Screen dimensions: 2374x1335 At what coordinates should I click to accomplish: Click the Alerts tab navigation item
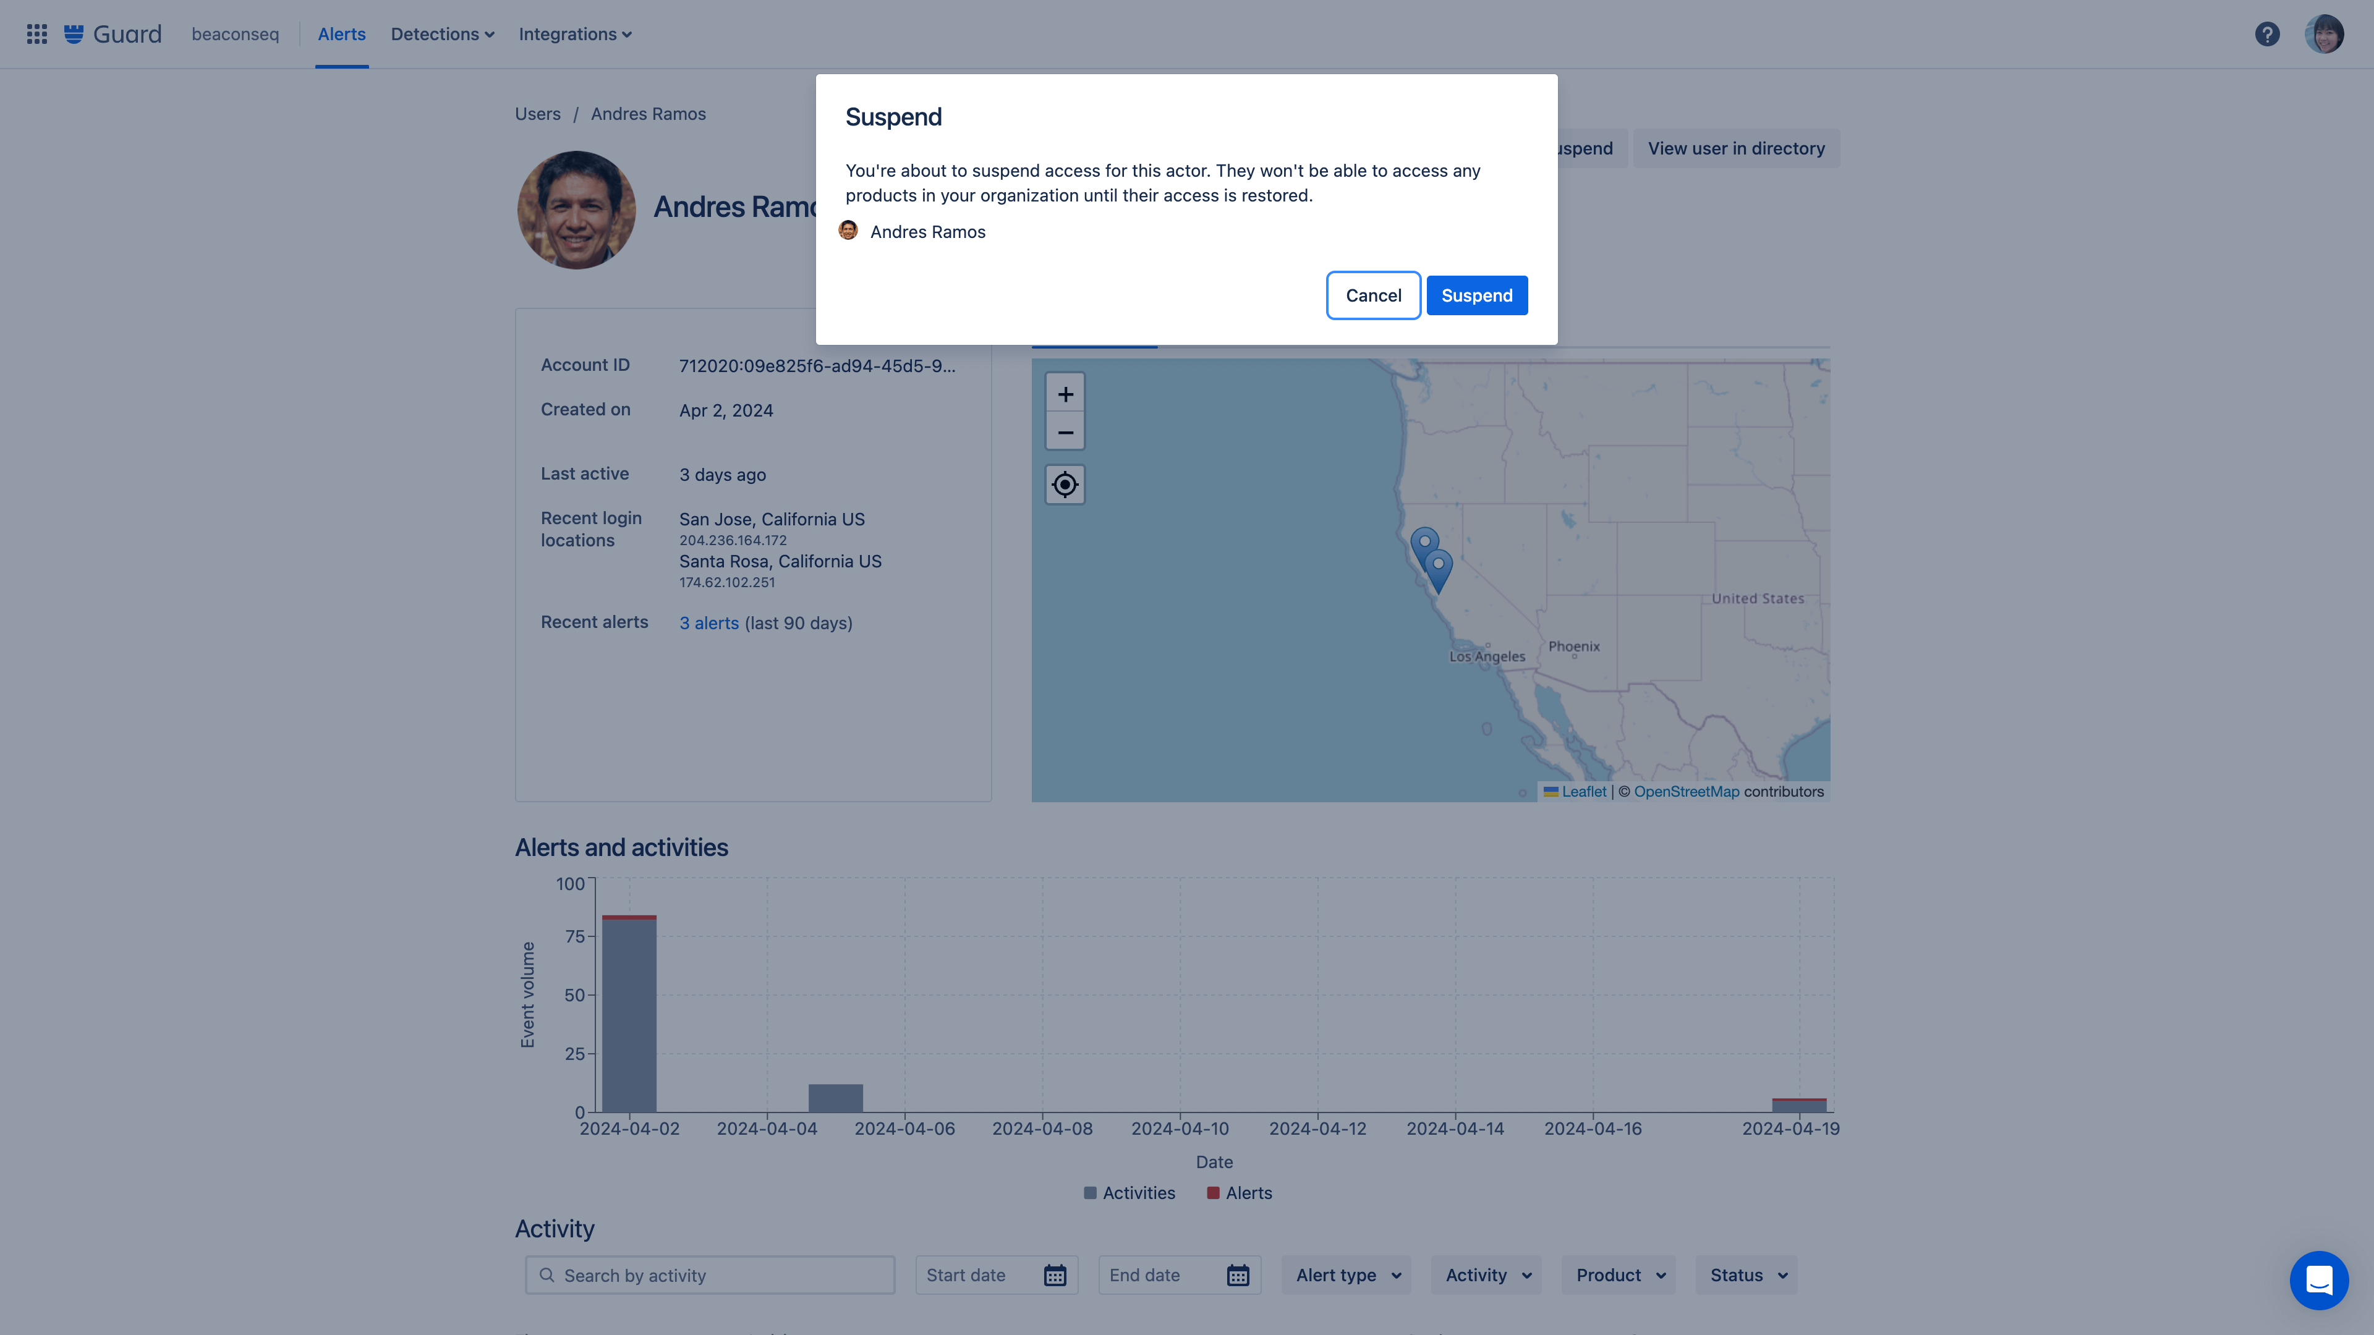tap(341, 34)
